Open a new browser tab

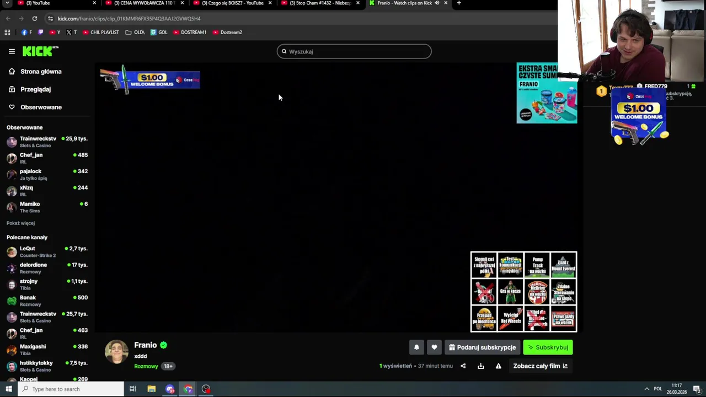(459, 3)
